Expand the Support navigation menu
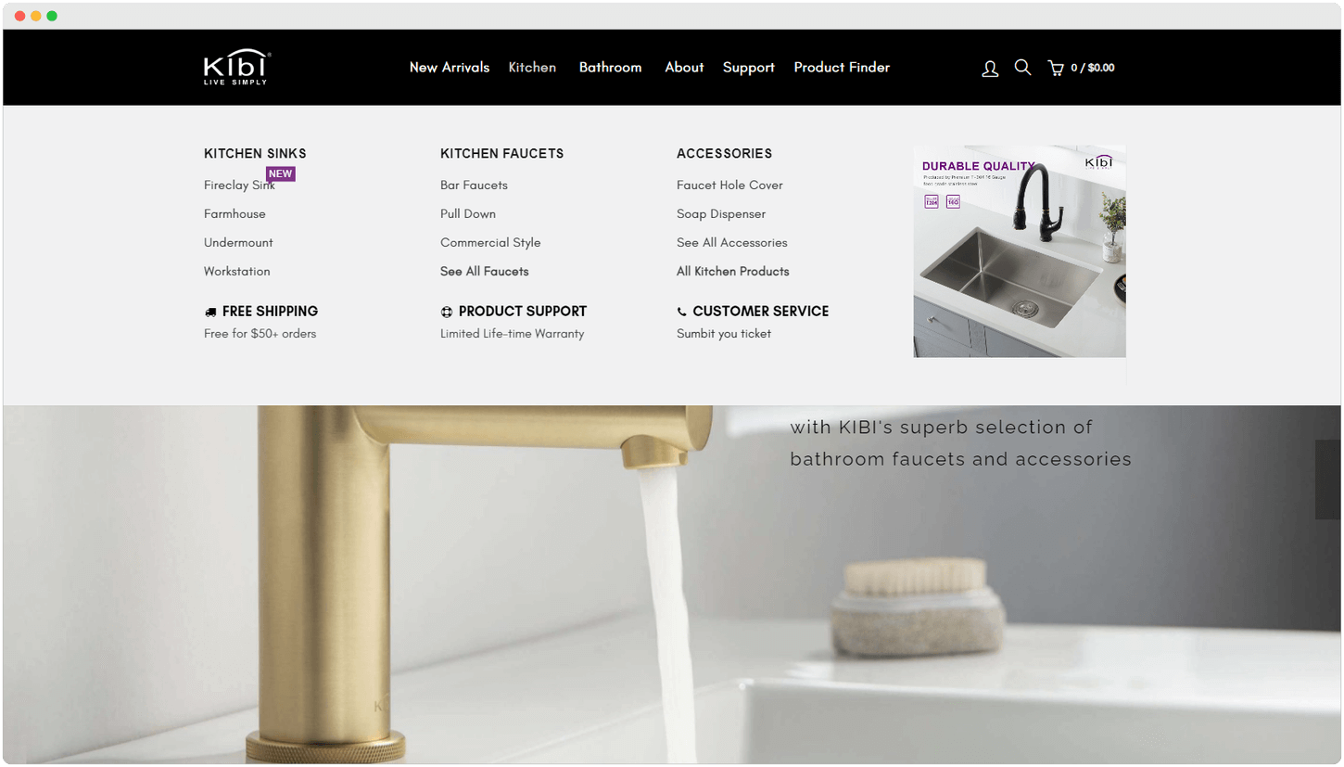Image resolution: width=1344 pixels, height=767 pixels. point(748,68)
